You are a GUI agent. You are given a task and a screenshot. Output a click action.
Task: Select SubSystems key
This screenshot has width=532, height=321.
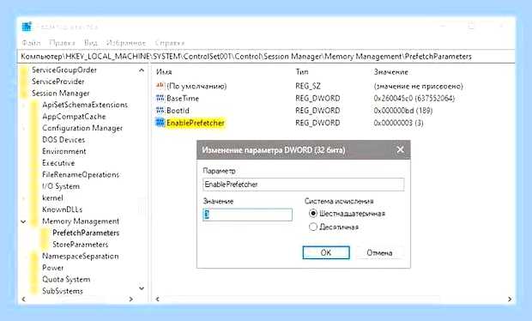63,291
